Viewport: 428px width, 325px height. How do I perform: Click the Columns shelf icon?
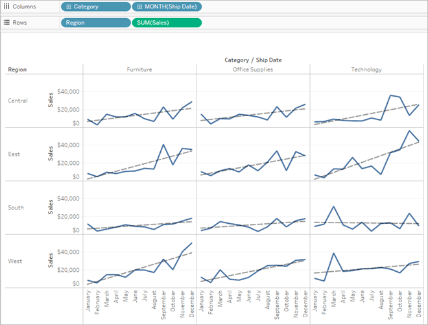(x=6, y=6)
